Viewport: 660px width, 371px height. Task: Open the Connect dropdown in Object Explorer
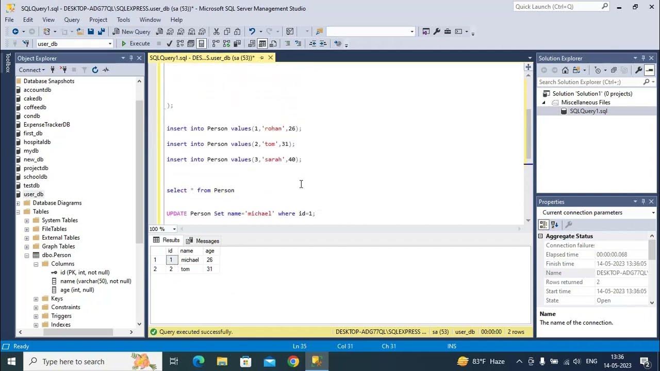coord(32,70)
